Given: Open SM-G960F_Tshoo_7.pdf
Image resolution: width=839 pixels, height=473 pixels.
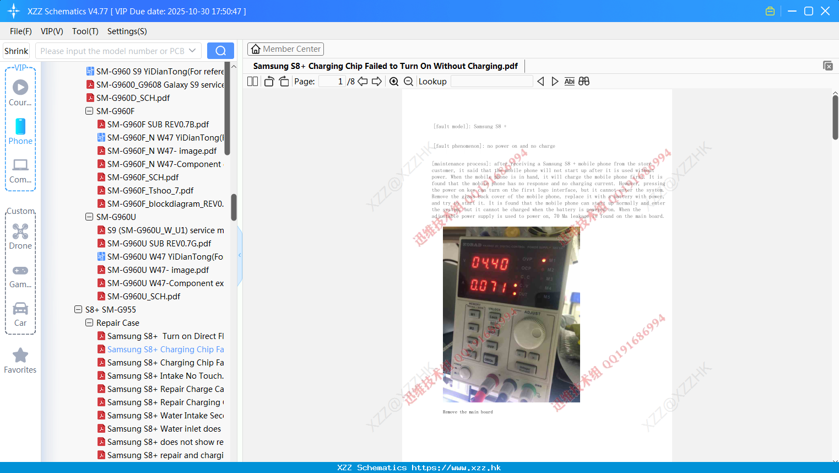Looking at the screenshot, I should pyautogui.click(x=145, y=190).
